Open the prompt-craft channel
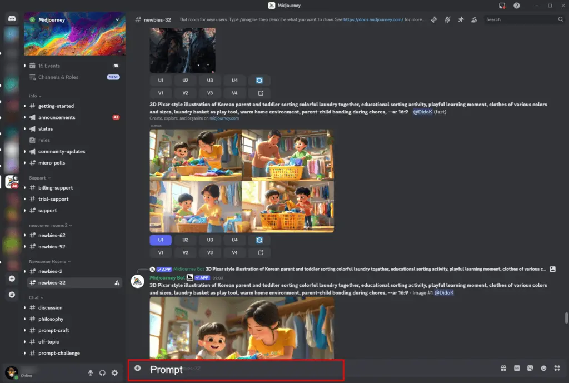The width and height of the screenshot is (569, 383). click(53, 330)
